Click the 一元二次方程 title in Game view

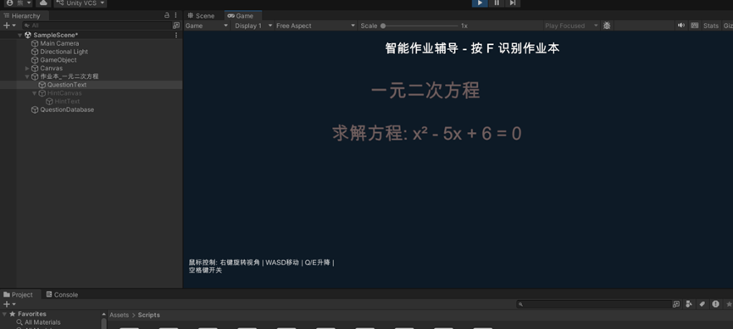pos(425,91)
